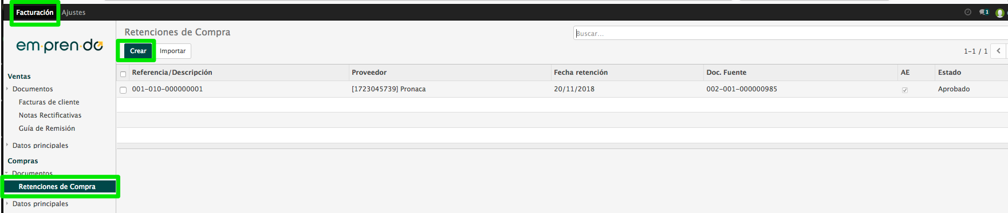Collapse Documentos under Compras

(x=32, y=174)
